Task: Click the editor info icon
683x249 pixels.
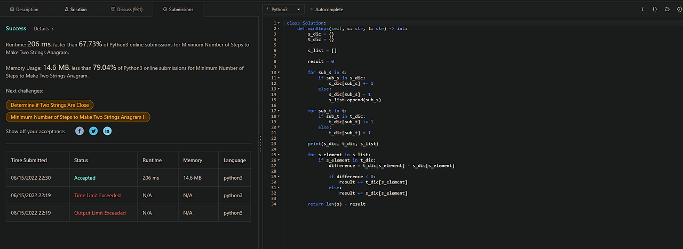Action: 642,9
